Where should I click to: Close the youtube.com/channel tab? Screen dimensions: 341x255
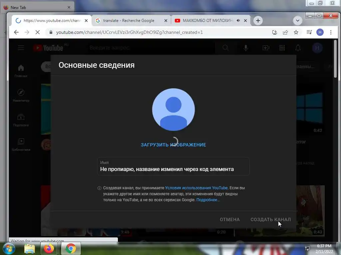[86, 21]
